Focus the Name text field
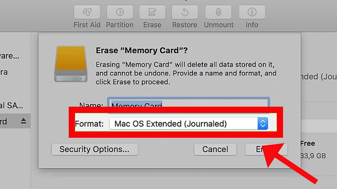The image size is (337, 189). point(188,105)
